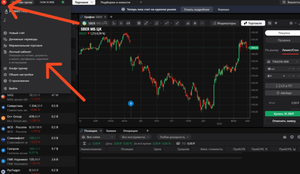Select the horizontal lines drawing tool
This screenshot has height=174, width=300.
[x=156, y=23]
